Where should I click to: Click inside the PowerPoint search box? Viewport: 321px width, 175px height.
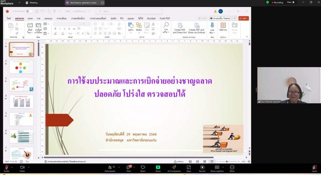(129, 11)
